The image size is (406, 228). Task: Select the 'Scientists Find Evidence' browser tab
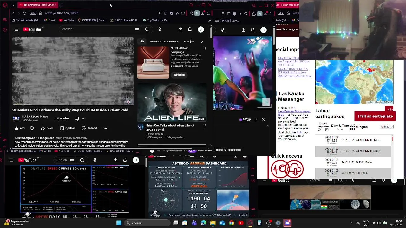click(38, 5)
